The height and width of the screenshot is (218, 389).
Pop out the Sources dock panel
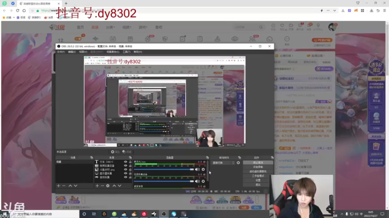tap(130, 157)
